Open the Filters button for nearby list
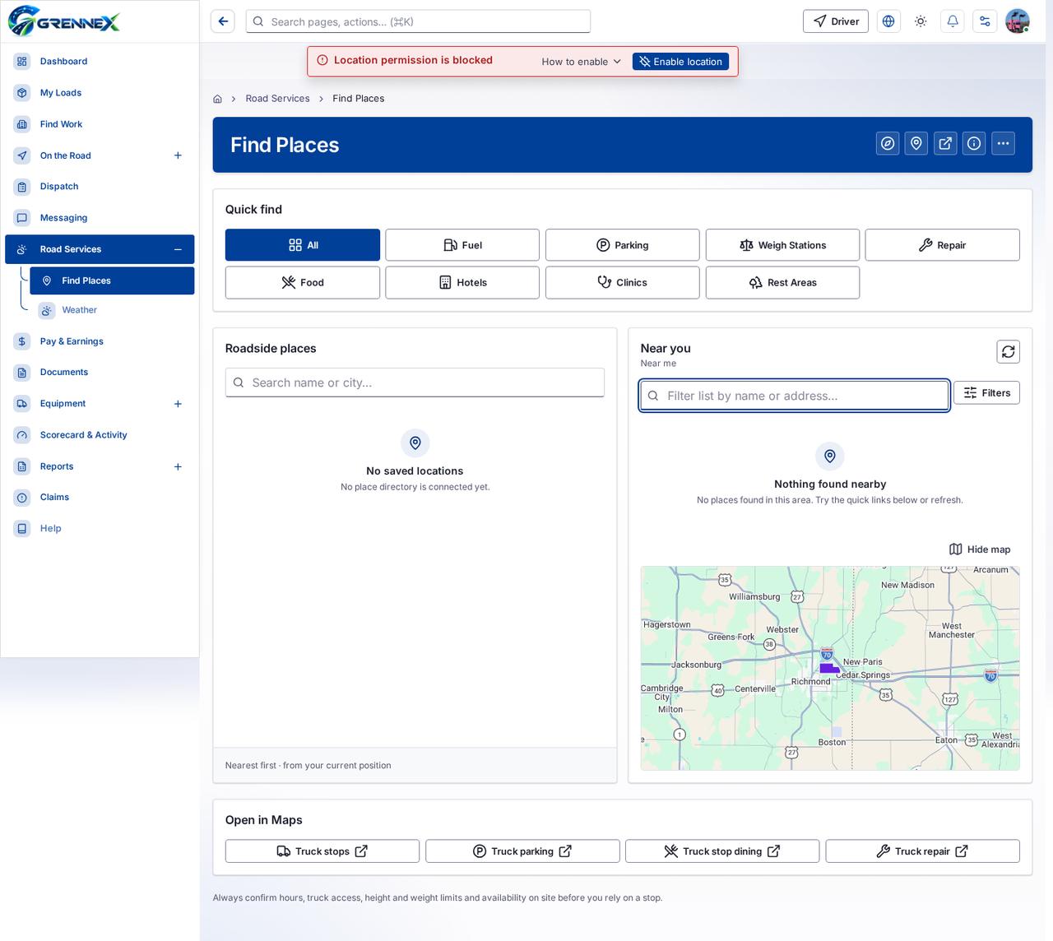This screenshot has width=1053, height=941. pos(986,393)
